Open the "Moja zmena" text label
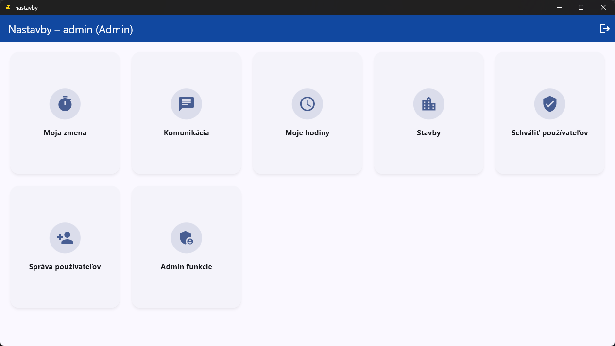Viewport: 615px width, 346px height. pos(65,133)
